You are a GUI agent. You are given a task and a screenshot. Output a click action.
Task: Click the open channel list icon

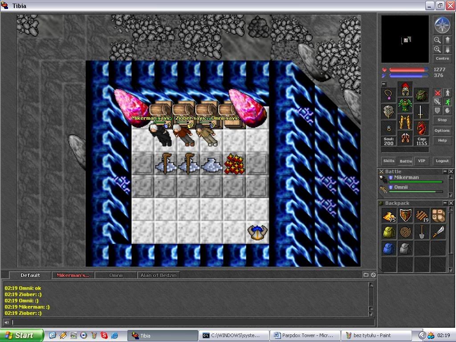pos(366,275)
